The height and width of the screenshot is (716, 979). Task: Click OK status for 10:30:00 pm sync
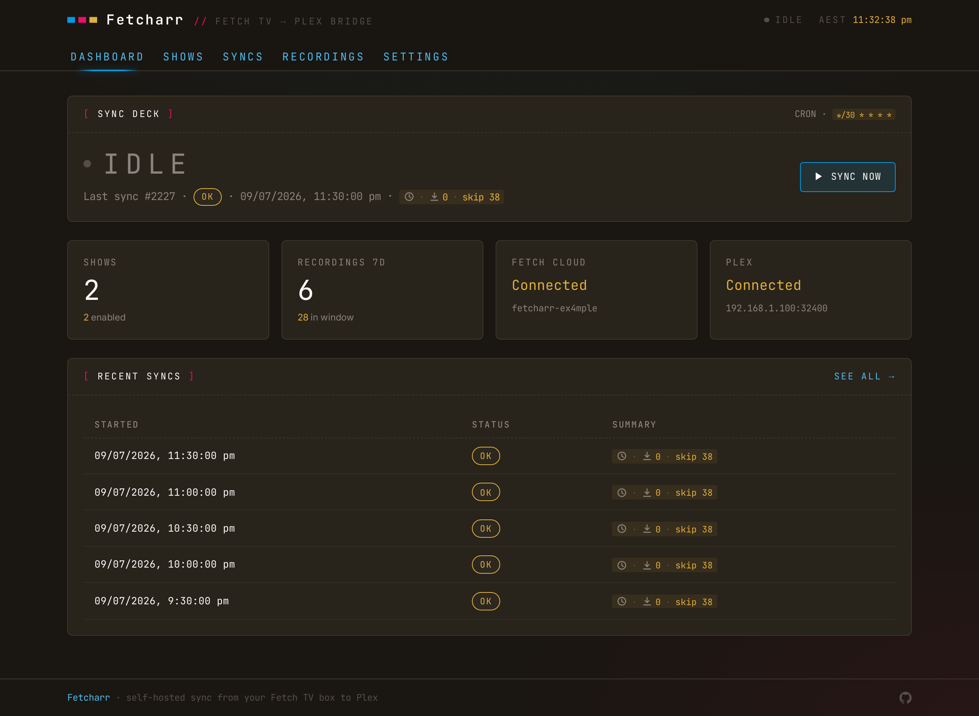coord(485,529)
